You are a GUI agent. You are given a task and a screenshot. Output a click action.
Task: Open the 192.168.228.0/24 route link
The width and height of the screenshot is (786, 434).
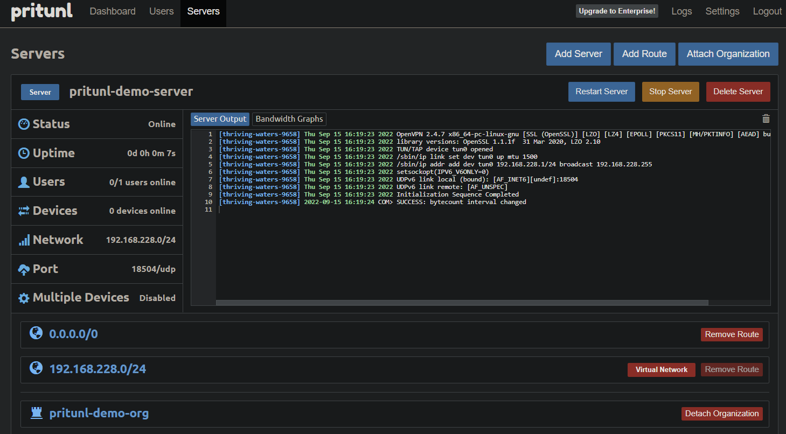coord(98,369)
